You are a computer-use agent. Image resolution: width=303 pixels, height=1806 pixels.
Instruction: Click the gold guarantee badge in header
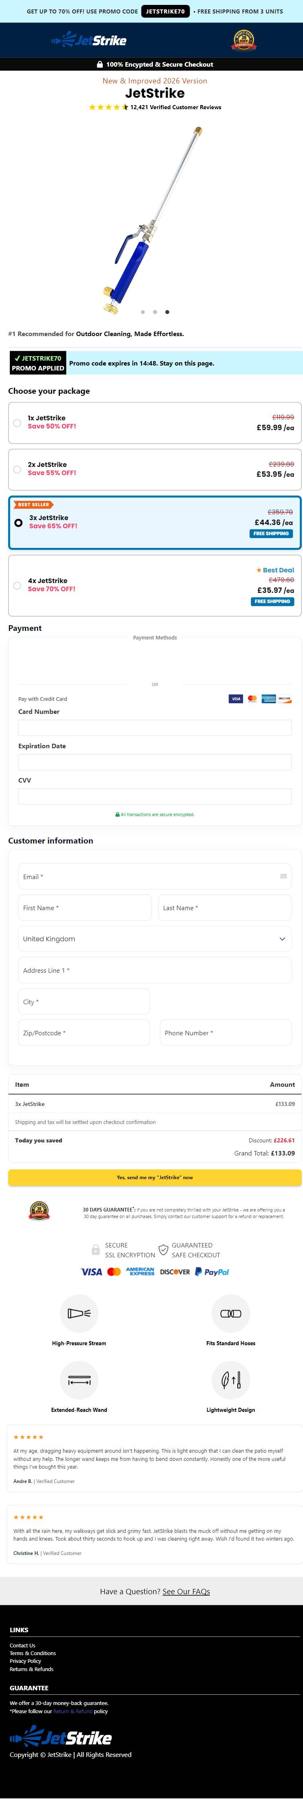(243, 40)
